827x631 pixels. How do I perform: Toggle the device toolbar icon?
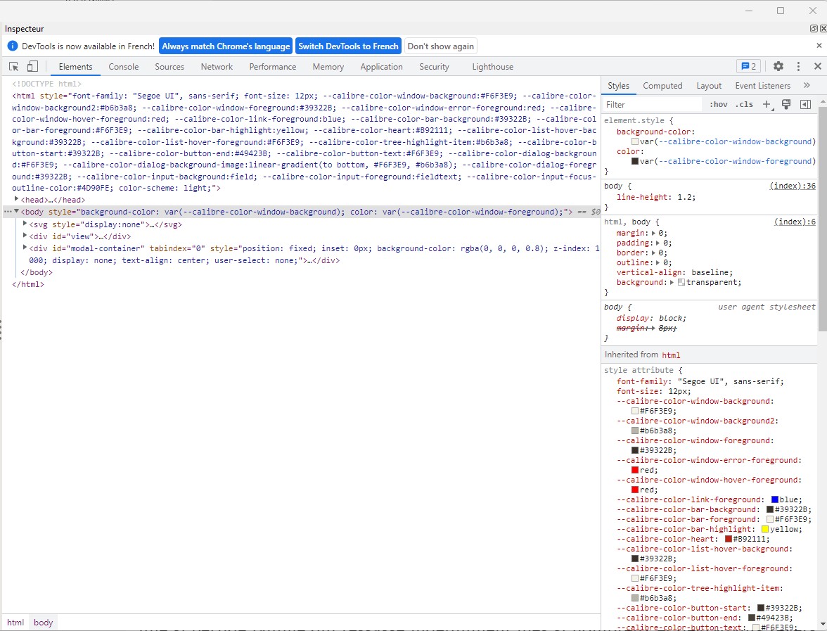coord(32,67)
